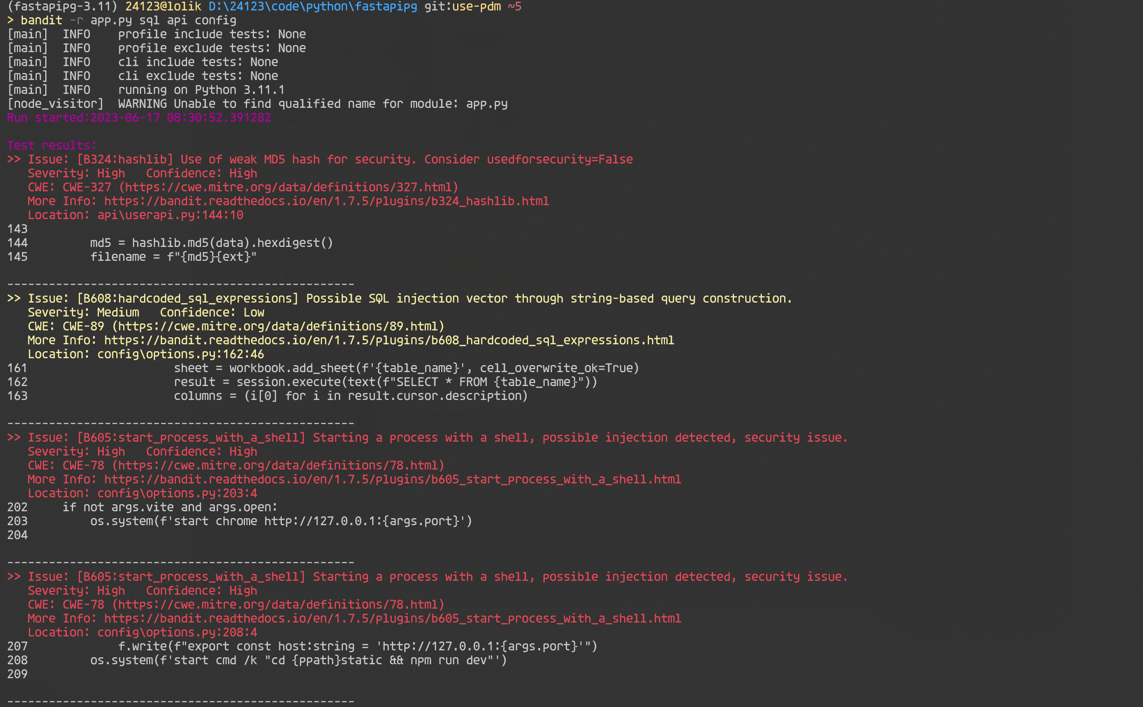Click code line 'result = session.execute(text(...'
1143x707 pixels.
(386, 382)
